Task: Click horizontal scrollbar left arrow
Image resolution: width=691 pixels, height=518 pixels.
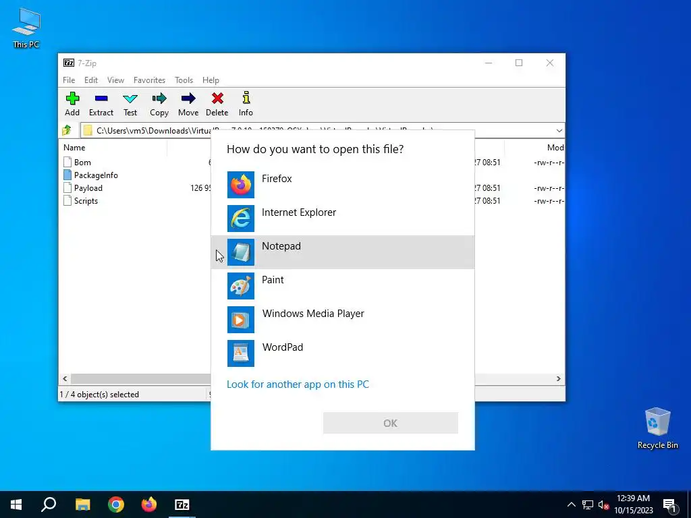Action: 65,379
